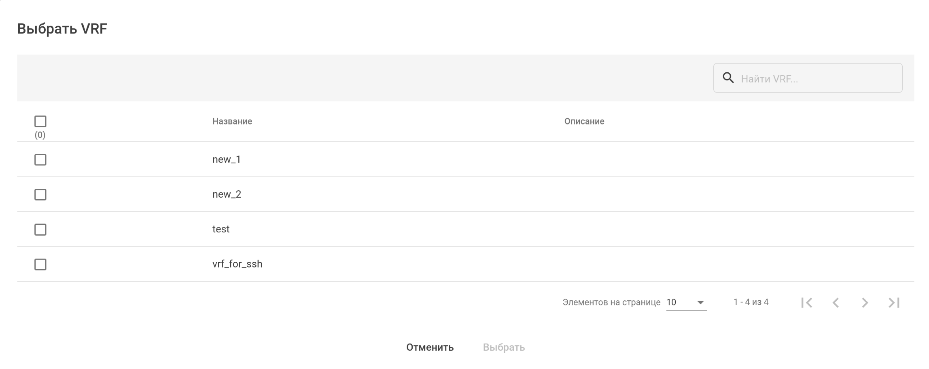Go to the next page
Image resolution: width=929 pixels, height=369 pixels.
pos(865,303)
